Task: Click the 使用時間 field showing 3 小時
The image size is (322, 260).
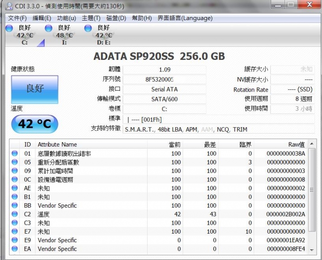Action: pyautogui.click(x=292, y=109)
